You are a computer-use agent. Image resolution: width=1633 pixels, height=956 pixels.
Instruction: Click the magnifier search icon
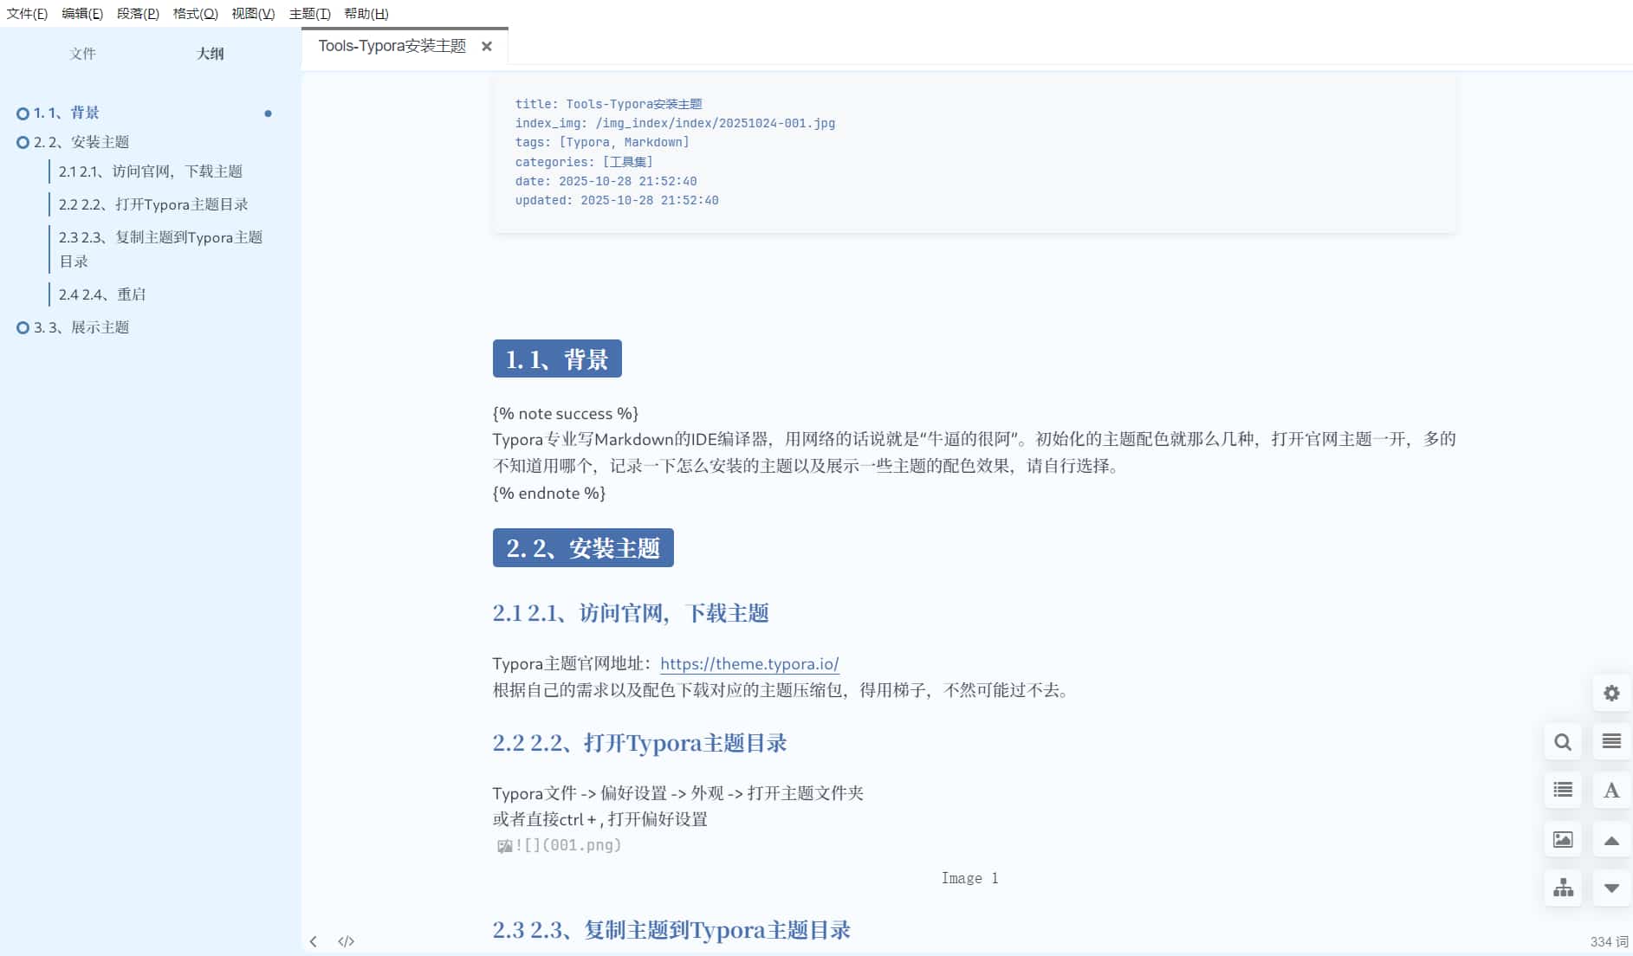[1563, 742]
